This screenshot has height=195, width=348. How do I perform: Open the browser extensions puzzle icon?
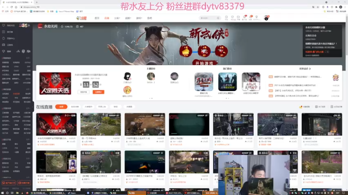click(x=336, y=7)
